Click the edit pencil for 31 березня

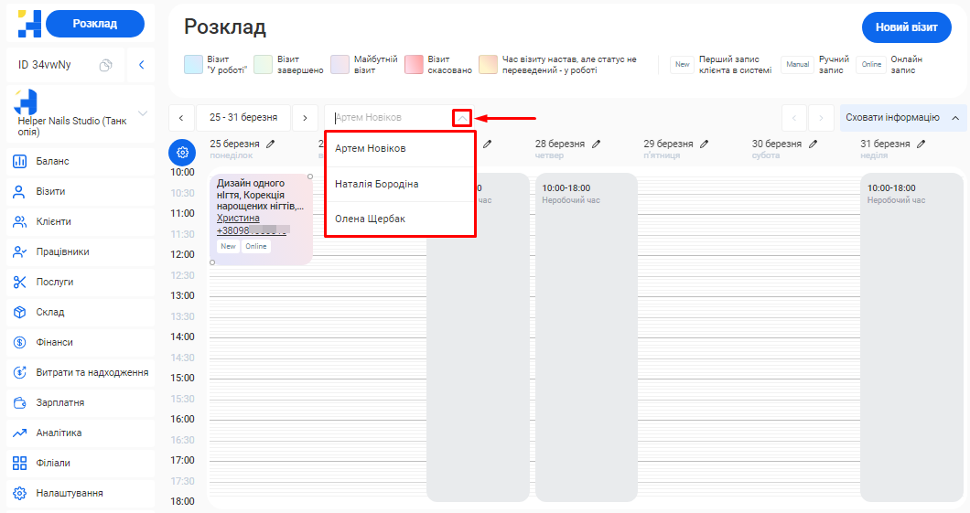coord(921,144)
